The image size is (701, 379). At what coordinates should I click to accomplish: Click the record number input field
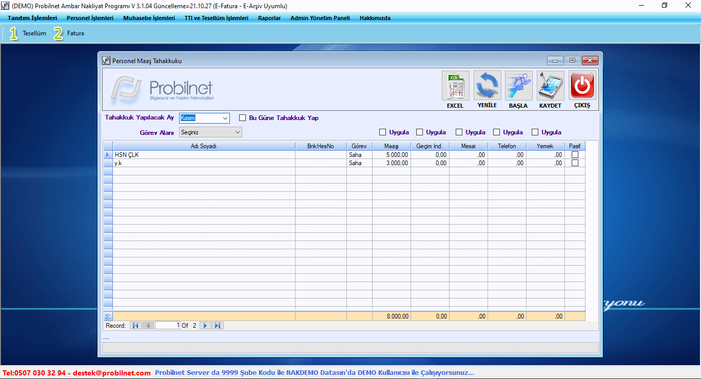[x=167, y=326]
